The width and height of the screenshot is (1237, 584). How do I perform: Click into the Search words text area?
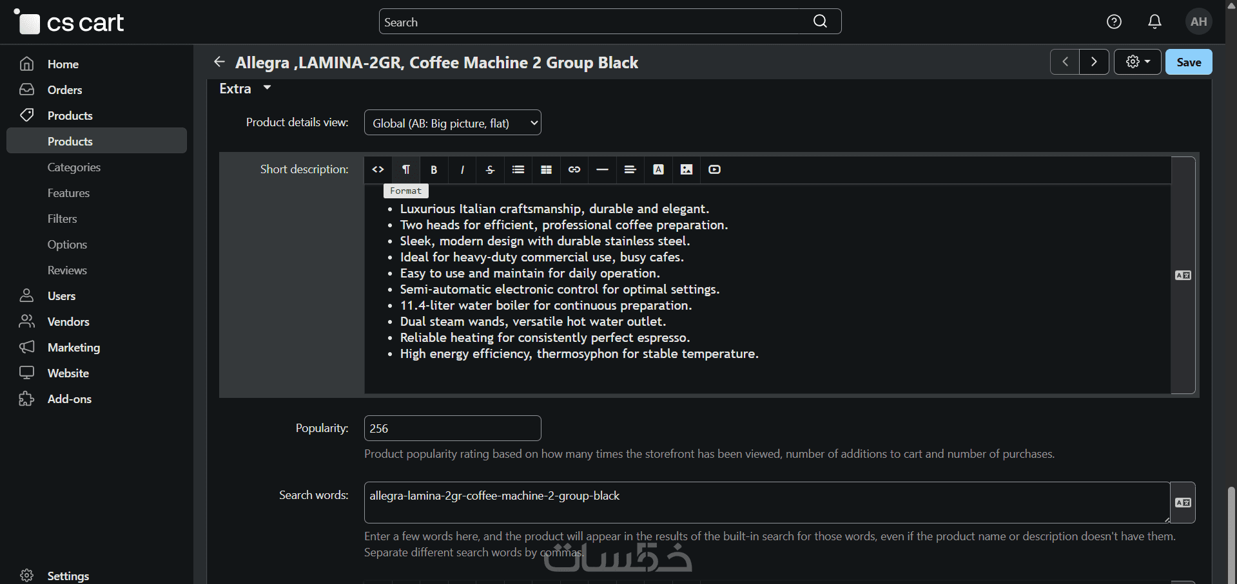[x=767, y=503]
